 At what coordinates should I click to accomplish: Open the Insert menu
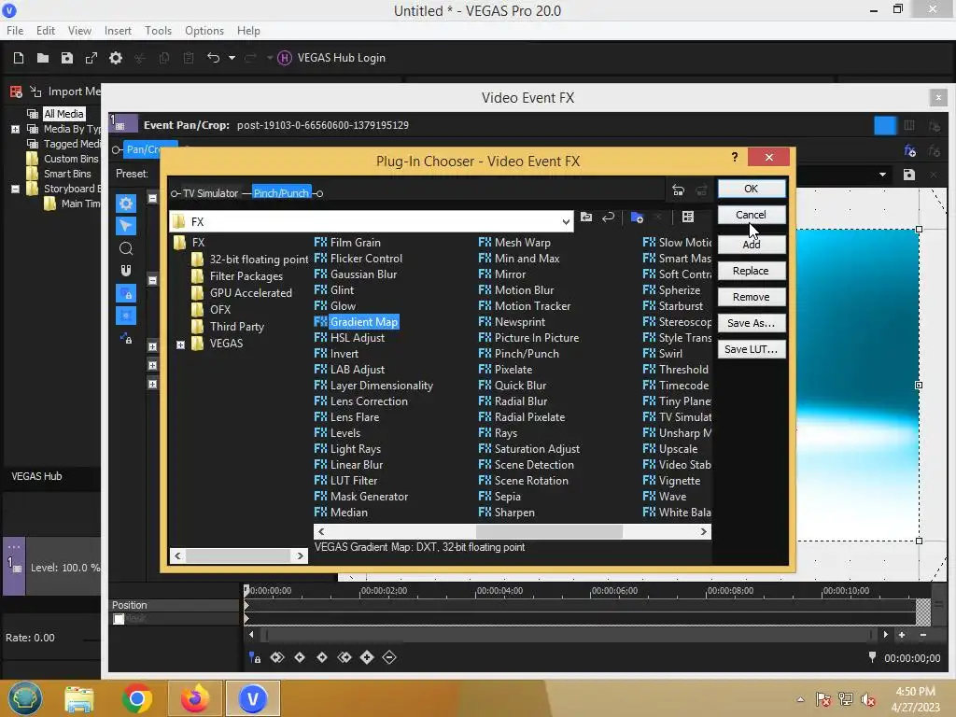point(118,31)
